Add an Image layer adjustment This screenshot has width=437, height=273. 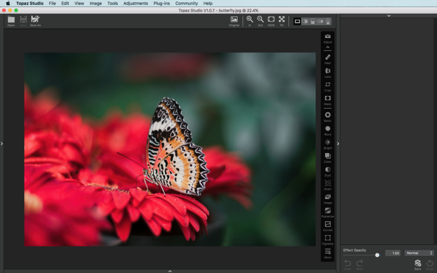pos(328,199)
